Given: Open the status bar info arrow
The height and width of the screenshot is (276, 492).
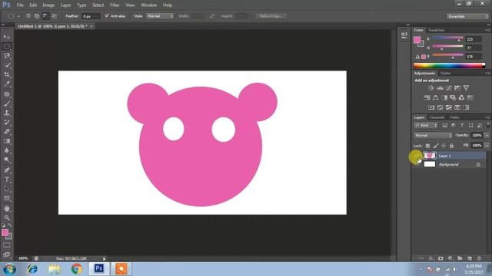Looking at the screenshot, I should point(105,258).
